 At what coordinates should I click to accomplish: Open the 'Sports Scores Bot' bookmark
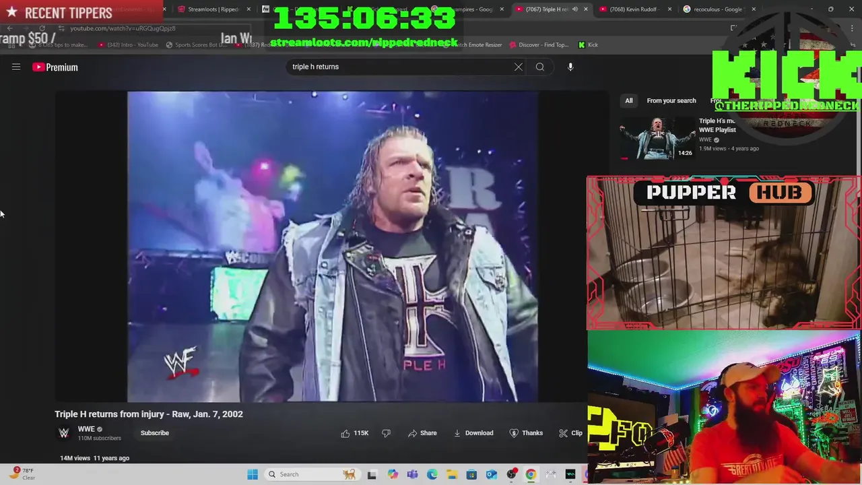[196, 45]
